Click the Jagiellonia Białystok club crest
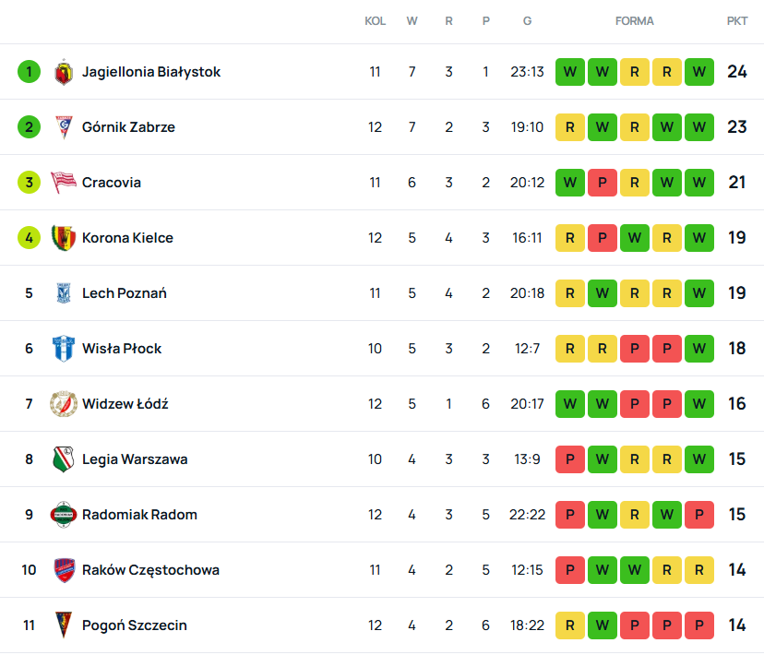The width and height of the screenshot is (764, 655). click(63, 72)
